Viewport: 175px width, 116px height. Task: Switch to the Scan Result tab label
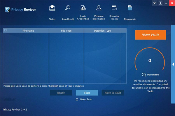[68, 19]
